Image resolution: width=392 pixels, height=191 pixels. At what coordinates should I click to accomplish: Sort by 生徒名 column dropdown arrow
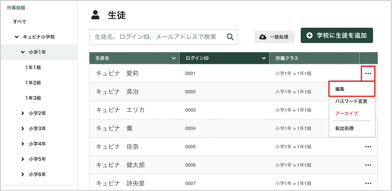(x=174, y=58)
